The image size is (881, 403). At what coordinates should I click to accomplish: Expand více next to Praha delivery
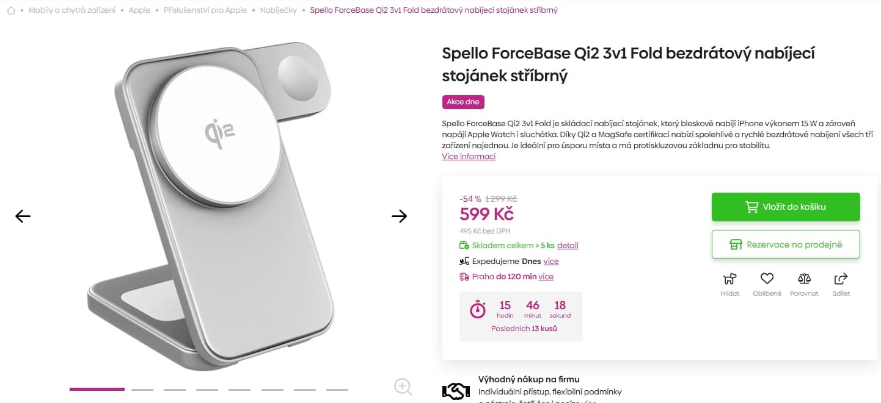pos(546,277)
